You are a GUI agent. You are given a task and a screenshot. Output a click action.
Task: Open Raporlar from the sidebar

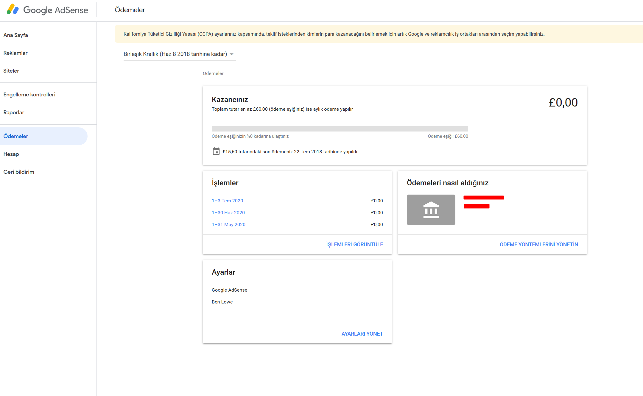14,112
